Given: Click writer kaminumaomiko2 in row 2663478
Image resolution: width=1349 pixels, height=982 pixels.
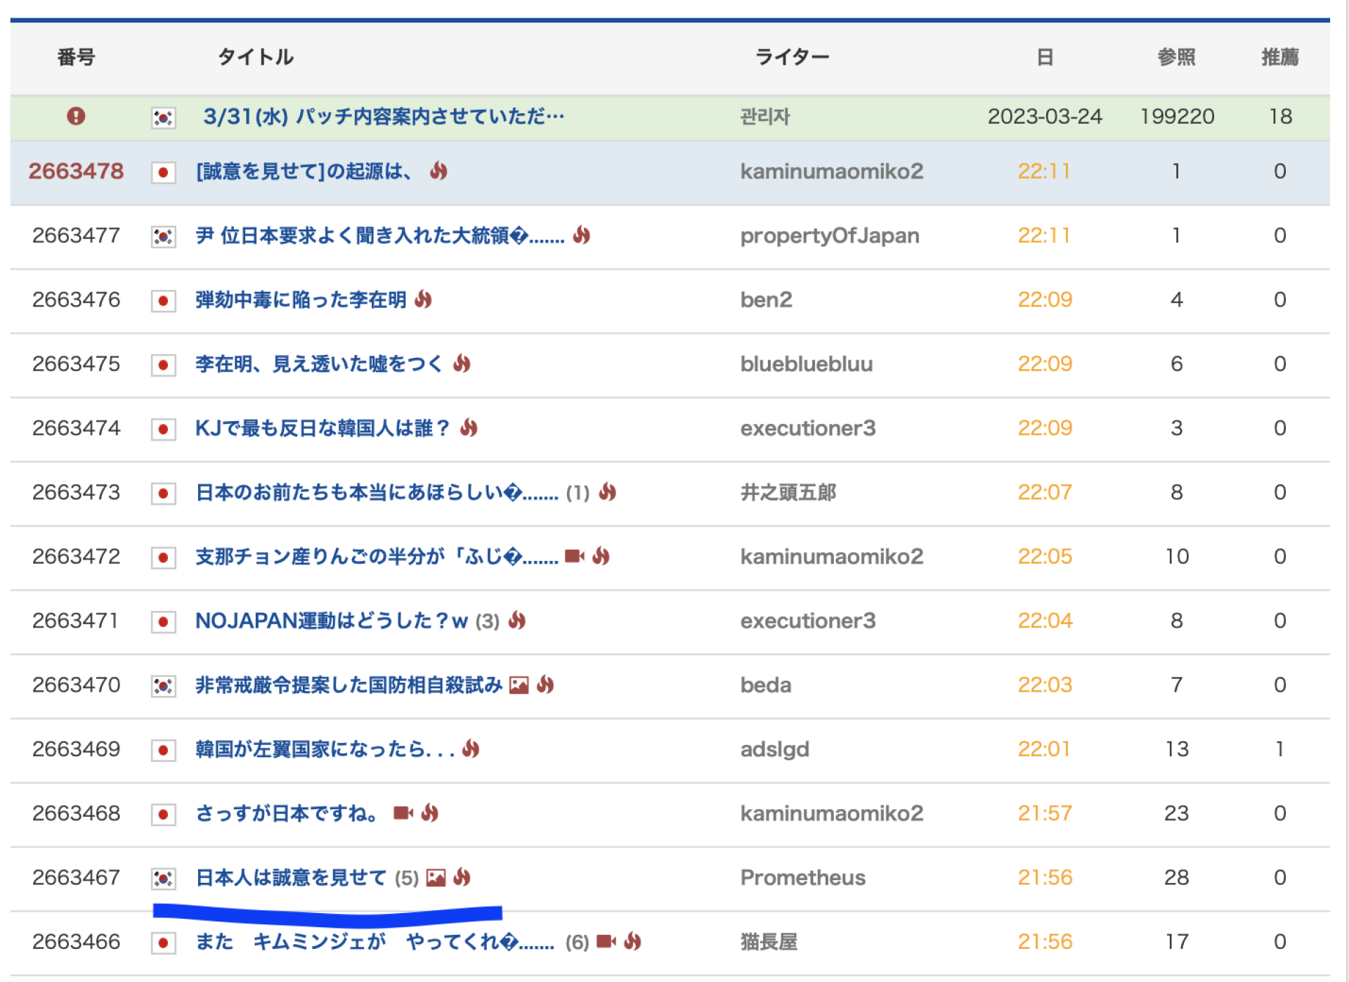Looking at the screenshot, I should [x=832, y=172].
